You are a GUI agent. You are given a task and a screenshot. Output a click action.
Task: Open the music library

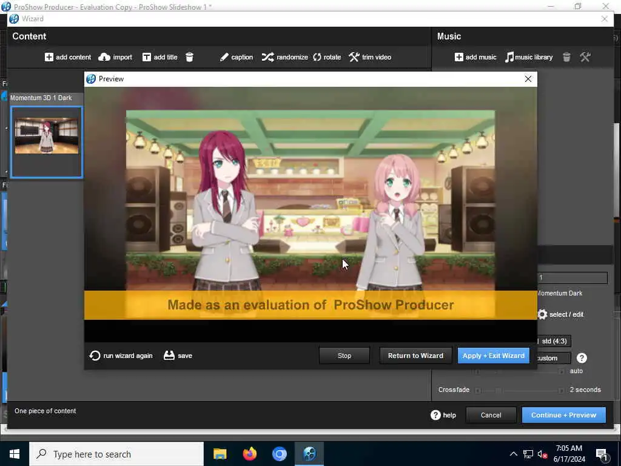pos(529,57)
